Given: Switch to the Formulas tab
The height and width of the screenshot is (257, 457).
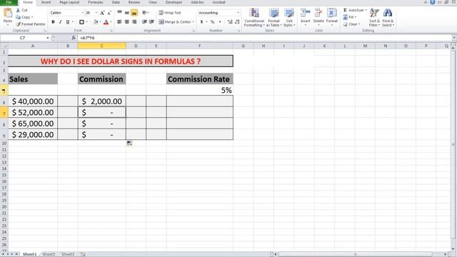Looking at the screenshot, I should (96, 2).
